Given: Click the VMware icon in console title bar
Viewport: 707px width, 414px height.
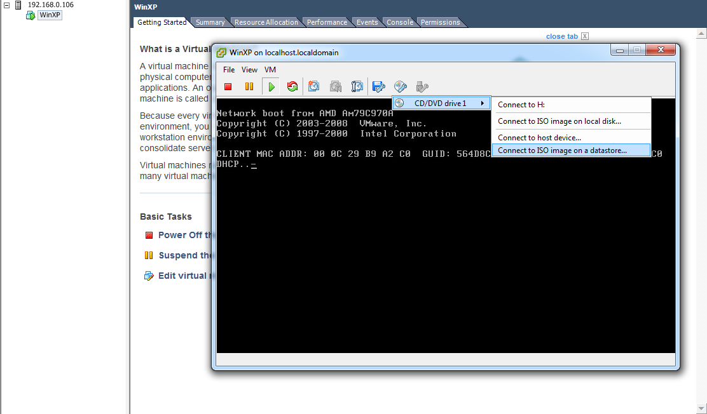Looking at the screenshot, I should [x=221, y=53].
